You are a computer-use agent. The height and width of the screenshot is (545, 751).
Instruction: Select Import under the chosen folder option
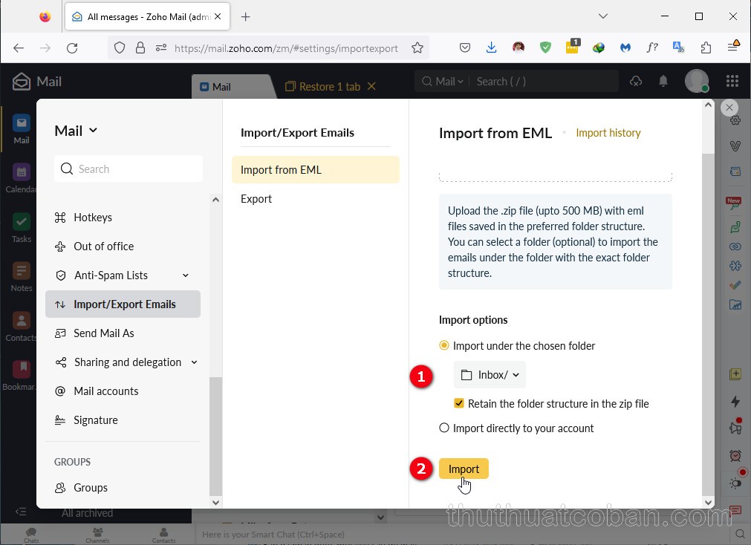[x=444, y=345]
